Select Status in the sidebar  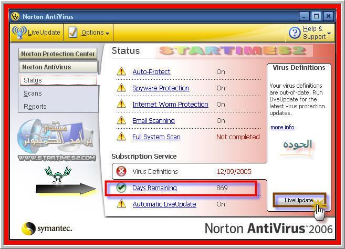[x=58, y=80]
